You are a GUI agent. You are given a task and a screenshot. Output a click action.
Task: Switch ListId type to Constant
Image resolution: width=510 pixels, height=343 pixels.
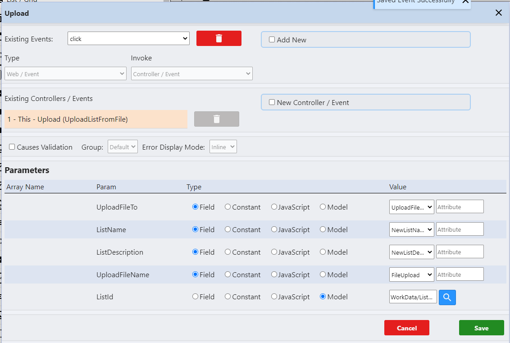(x=228, y=296)
